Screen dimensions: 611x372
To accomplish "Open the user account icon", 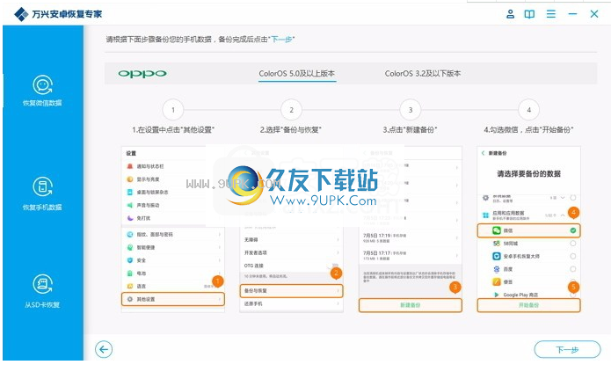I will [x=510, y=14].
